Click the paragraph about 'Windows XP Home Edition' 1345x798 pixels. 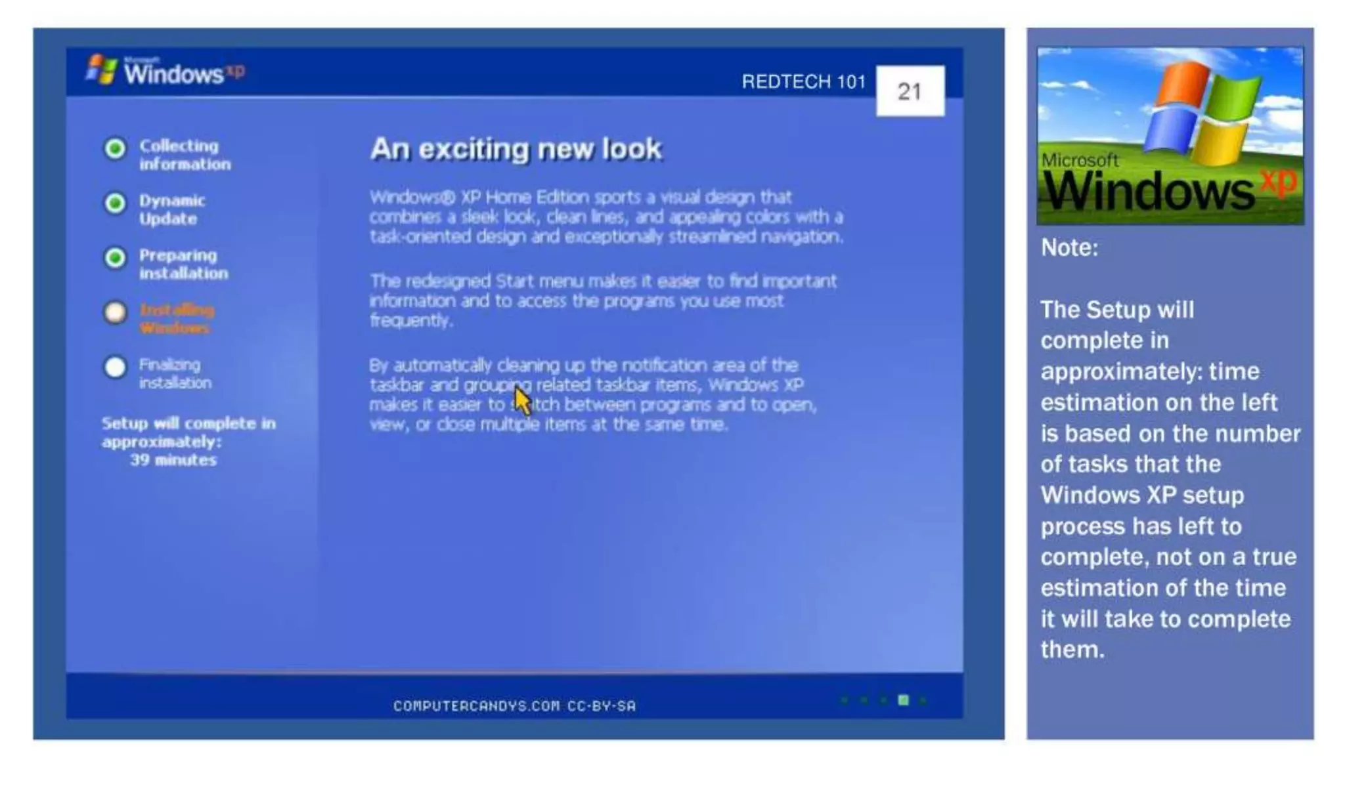pyautogui.click(x=606, y=217)
